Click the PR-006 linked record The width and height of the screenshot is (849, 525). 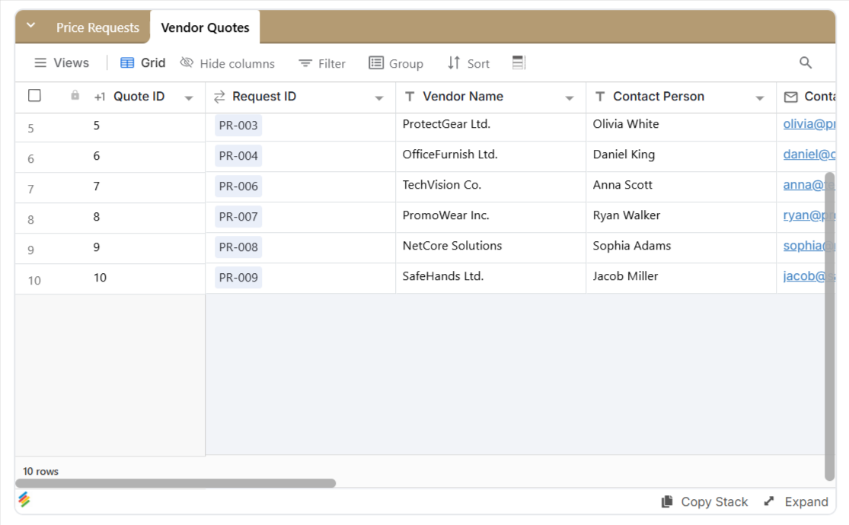point(238,186)
